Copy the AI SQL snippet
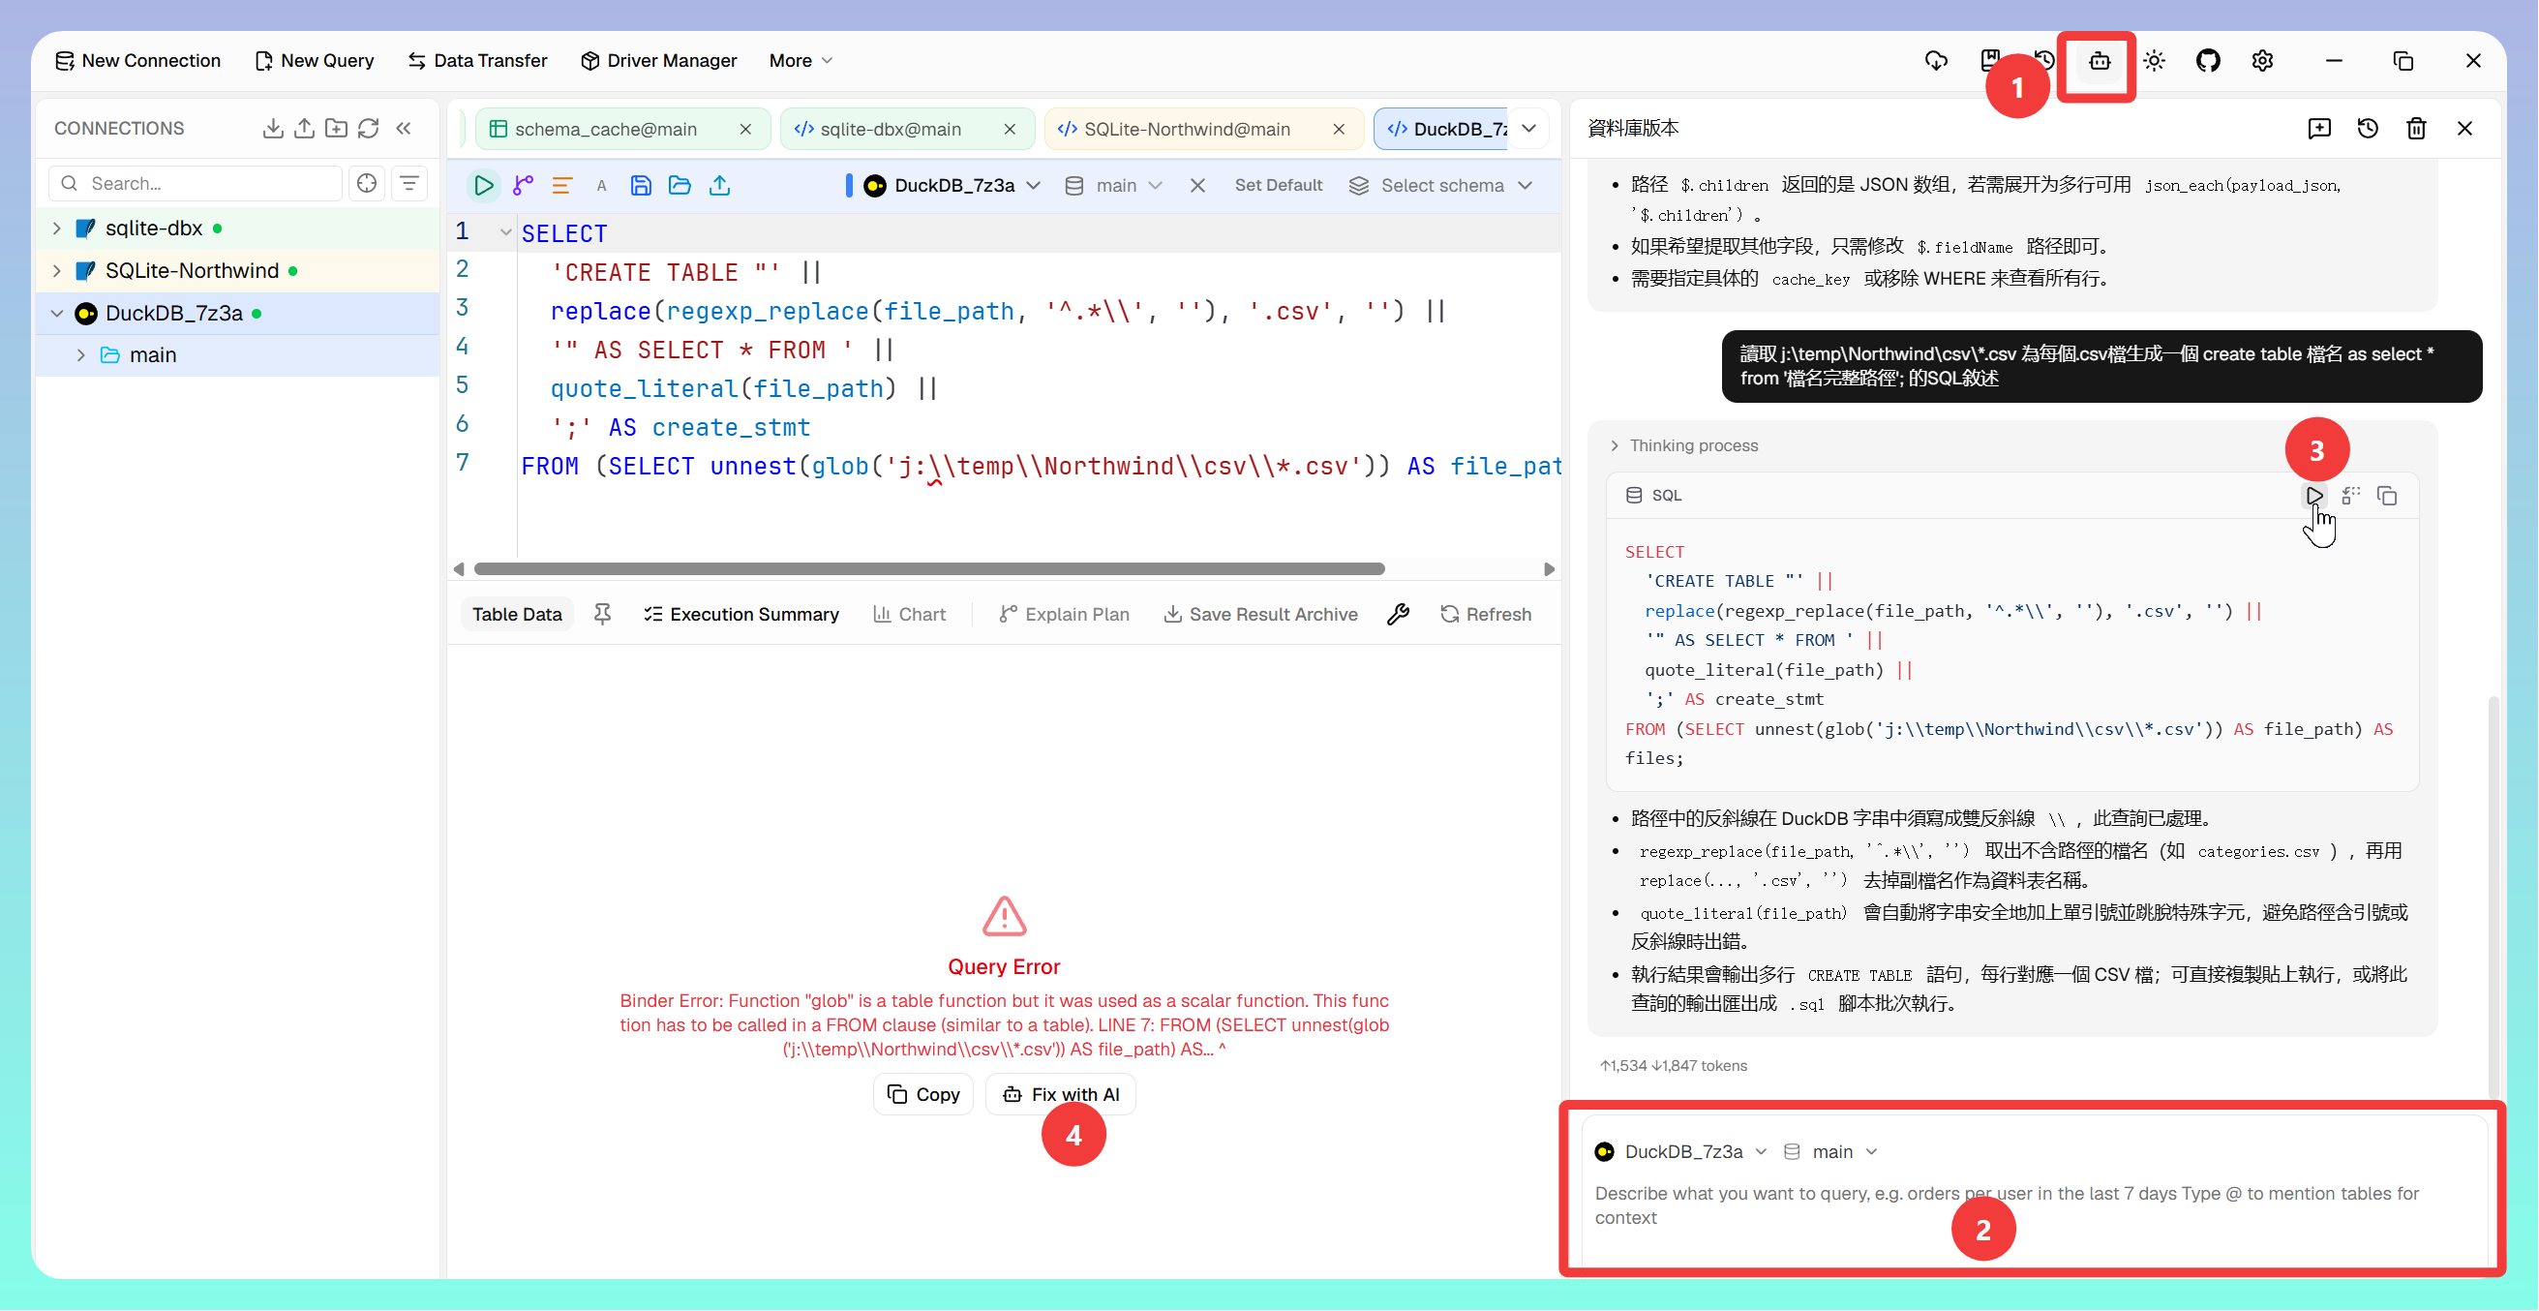Image resolution: width=2539 pixels, height=1311 pixels. pos(2387,496)
